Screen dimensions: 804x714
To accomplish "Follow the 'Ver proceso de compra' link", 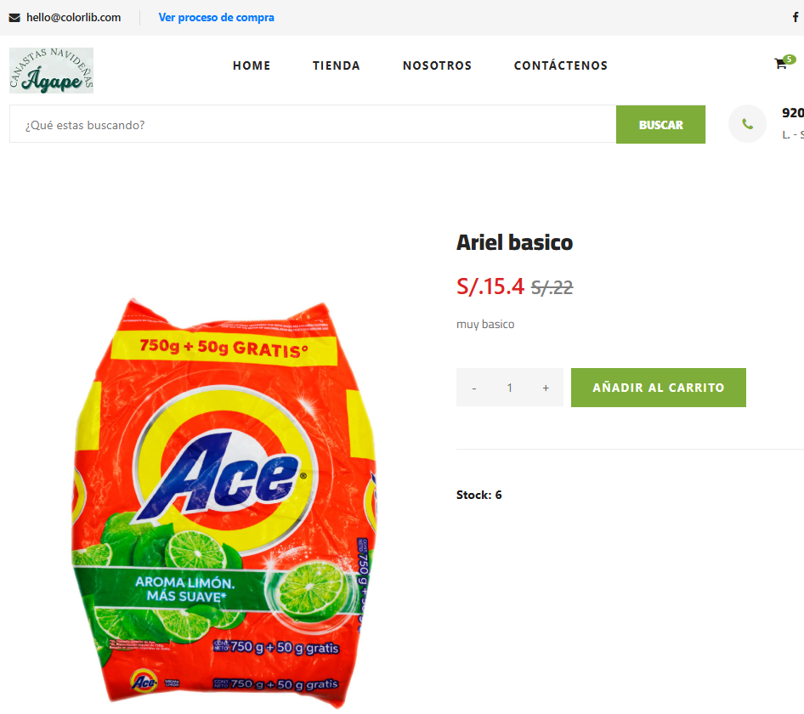I will point(216,18).
